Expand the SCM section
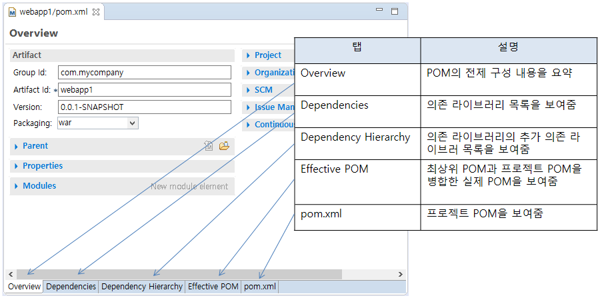The height and width of the screenshot is (298, 598). click(x=248, y=90)
